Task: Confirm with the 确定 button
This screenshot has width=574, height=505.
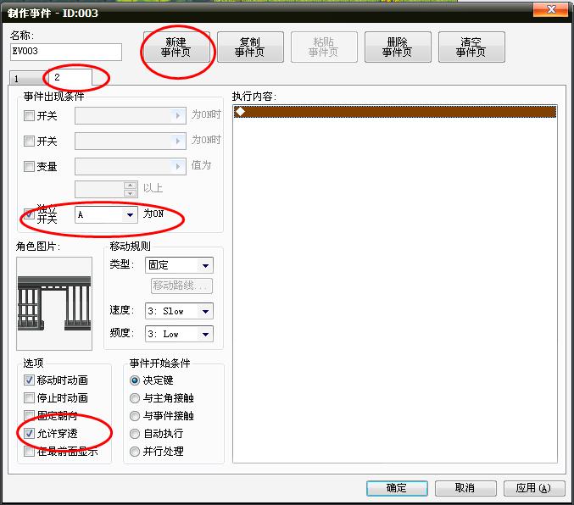Action: tap(397, 488)
